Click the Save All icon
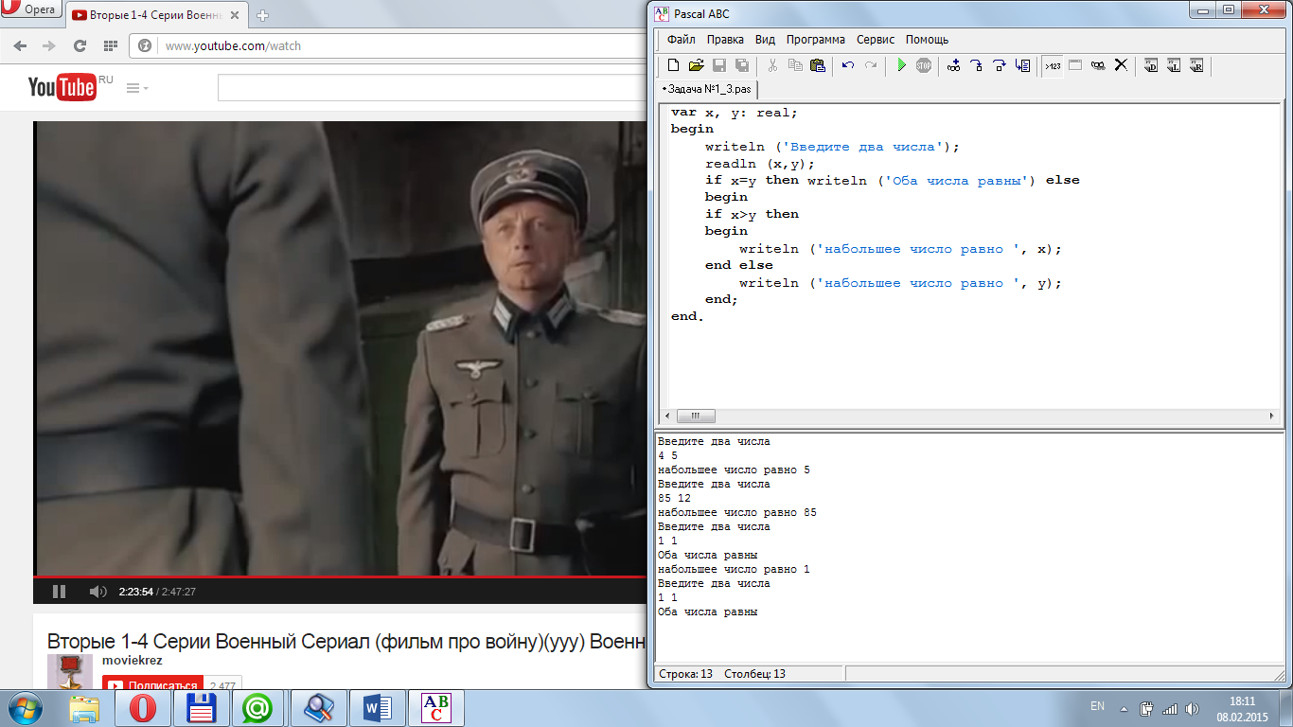The height and width of the screenshot is (727, 1293). pyautogui.click(x=742, y=65)
